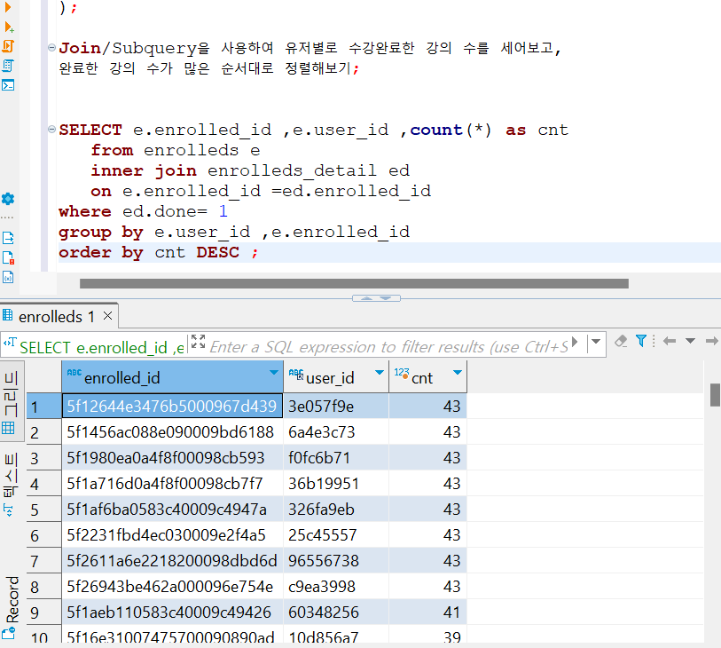The image size is (721, 648).
Task: Switch to the 그리드 grid view tab
Action: pos(10,403)
